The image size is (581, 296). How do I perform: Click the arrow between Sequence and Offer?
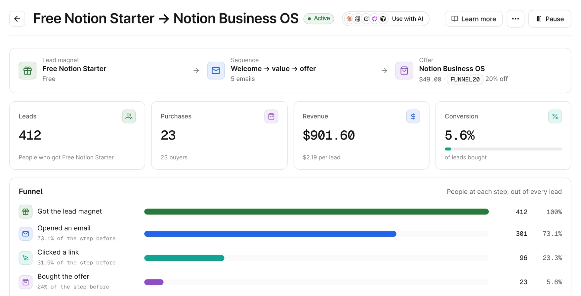click(x=384, y=71)
